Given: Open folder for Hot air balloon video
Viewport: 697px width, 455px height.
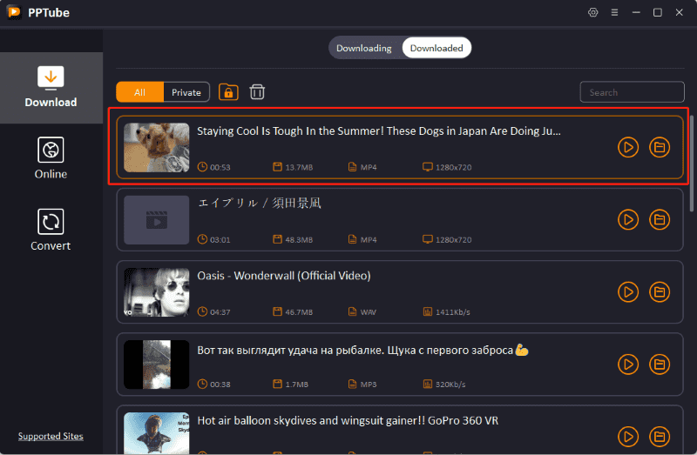Looking at the screenshot, I should point(660,437).
